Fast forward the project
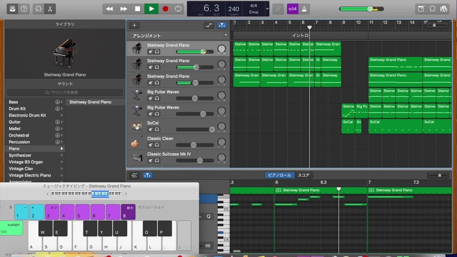Image resolution: width=457 pixels, height=257 pixels. coord(124,9)
